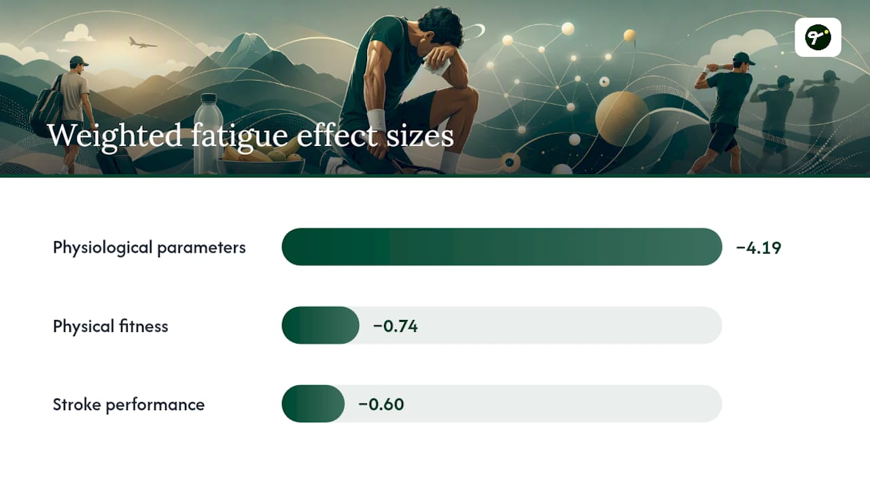Click the empty Physical fitness bar track
This screenshot has height=489, width=870.
pos(540,325)
